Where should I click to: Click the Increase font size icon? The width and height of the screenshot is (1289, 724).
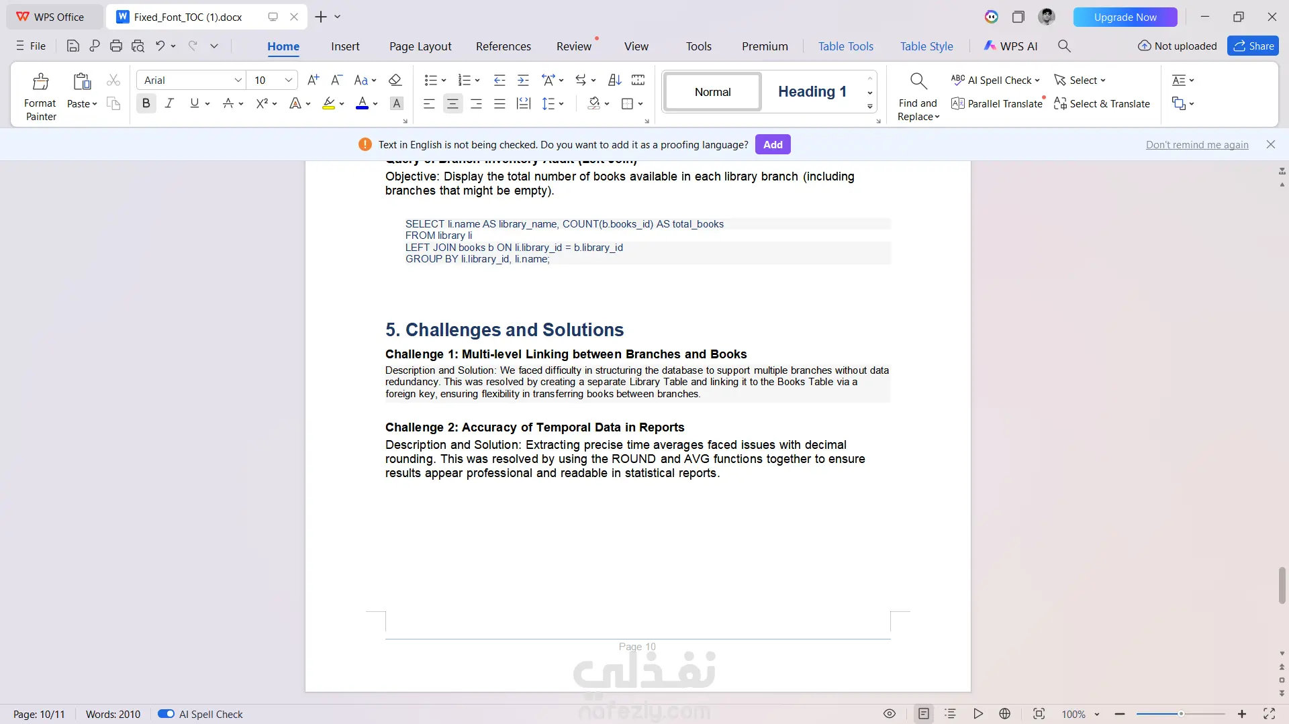click(x=313, y=80)
